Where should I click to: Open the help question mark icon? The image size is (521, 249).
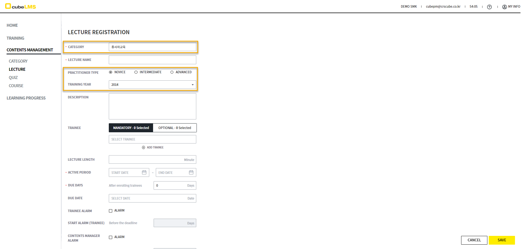[x=489, y=7]
